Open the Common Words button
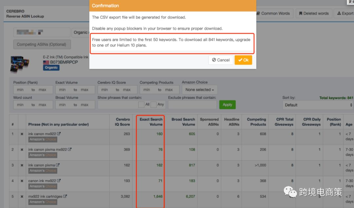Screen dimensions: 354x208 click(274, 13)
